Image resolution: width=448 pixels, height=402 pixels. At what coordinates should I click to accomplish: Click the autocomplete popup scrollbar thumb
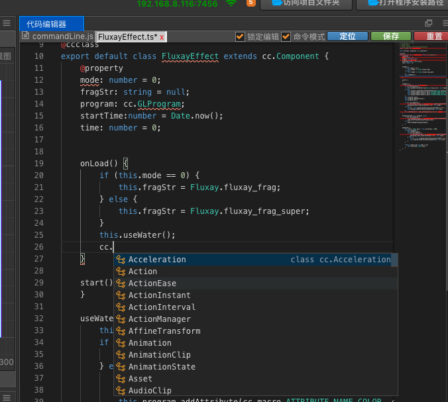pyautogui.click(x=394, y=260)
